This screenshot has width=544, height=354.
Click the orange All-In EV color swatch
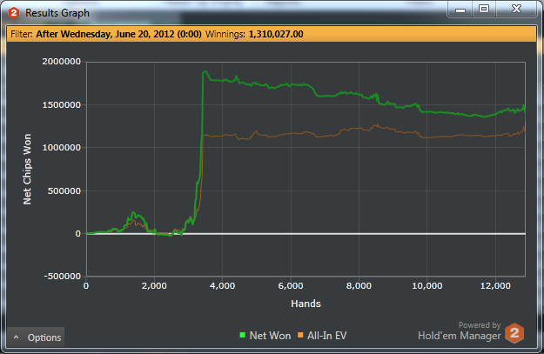pos(300,335)
